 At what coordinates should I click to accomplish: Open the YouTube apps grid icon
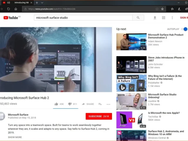pyautogui.click(x=164, y=18)
